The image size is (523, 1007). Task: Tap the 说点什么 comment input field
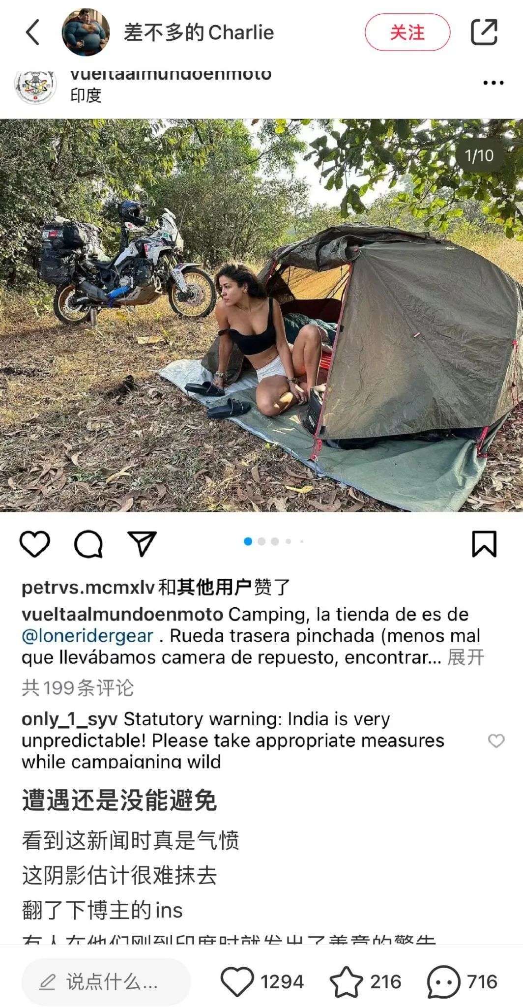coord(106,982)
